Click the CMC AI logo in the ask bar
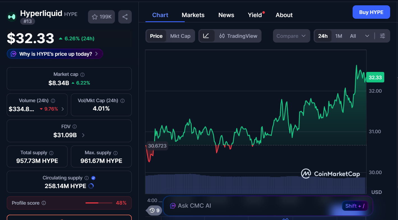The width and height of the screenshot is (398, 220). click(x=172, y=206)
